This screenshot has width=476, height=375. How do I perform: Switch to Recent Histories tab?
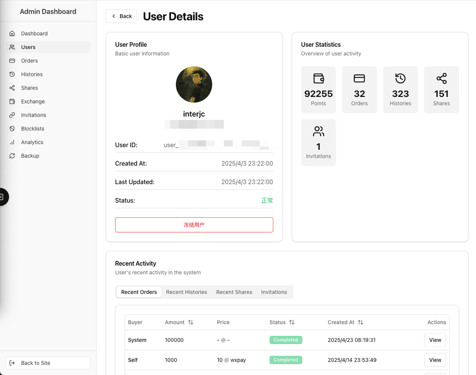[186, 292]
